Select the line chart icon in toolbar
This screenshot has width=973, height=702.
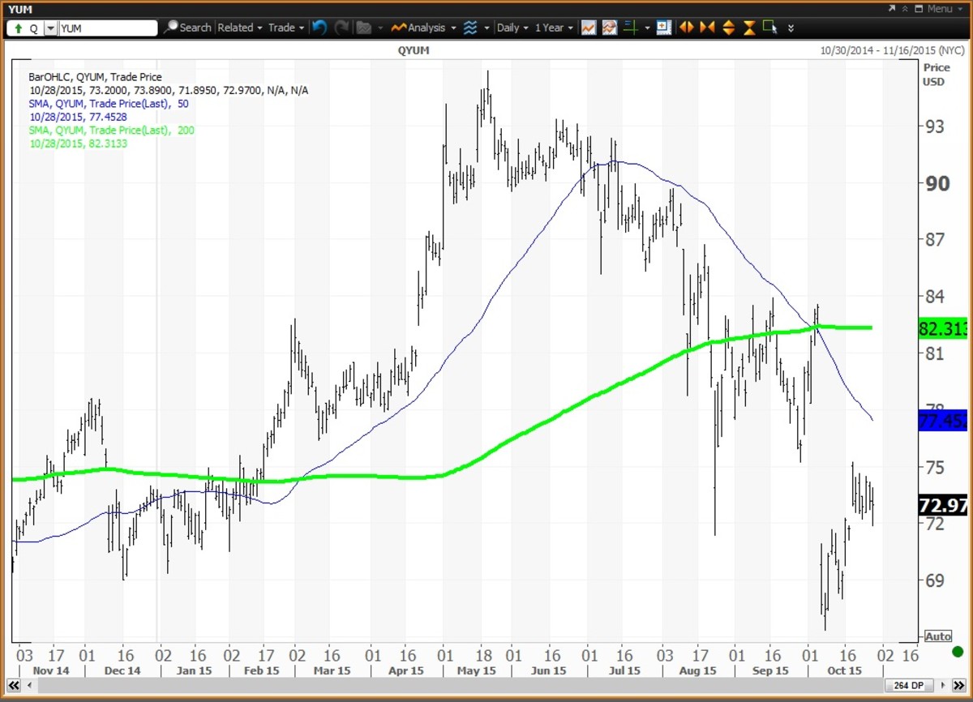click(589, 28)
